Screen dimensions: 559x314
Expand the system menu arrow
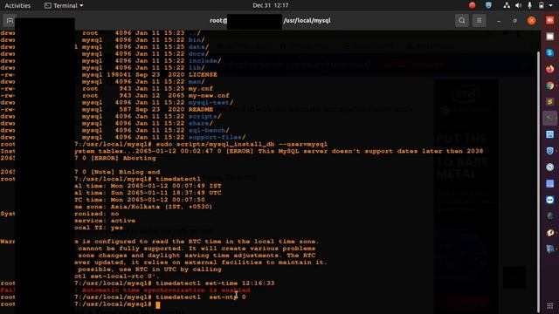coord(551,5)
